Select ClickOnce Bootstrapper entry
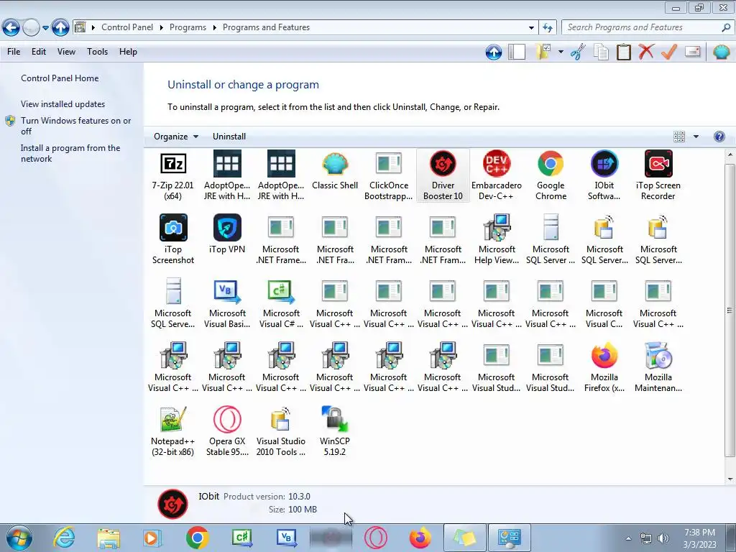Viewport: 736px width, 552px height. click(x=389, y=175)
